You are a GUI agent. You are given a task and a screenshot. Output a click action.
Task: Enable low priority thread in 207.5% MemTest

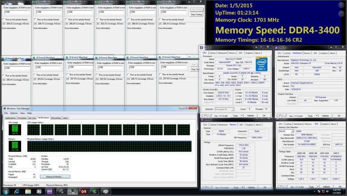tap(68, 74)
